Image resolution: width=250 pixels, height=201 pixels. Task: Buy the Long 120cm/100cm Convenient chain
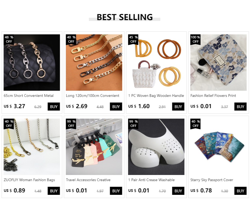pyautogui.click(x=116, y=107)
